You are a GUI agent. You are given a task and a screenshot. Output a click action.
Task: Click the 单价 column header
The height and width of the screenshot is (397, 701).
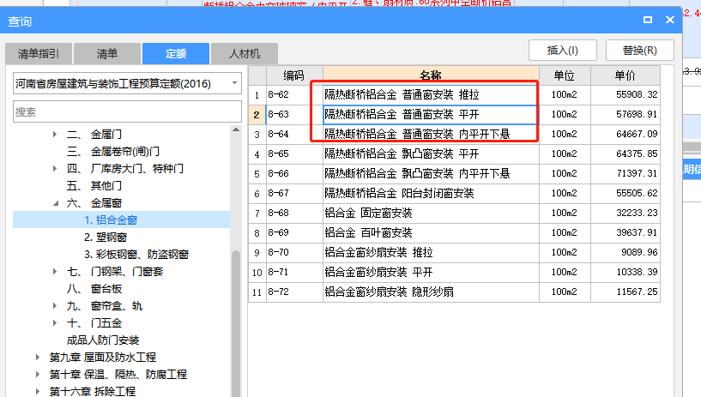625,75
